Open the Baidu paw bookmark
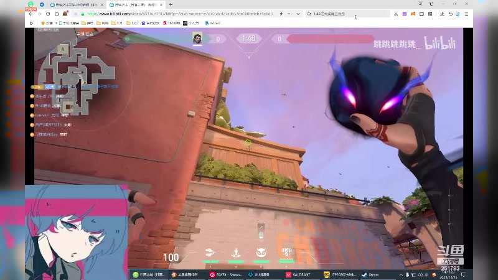Viewport: 498px width, 280px height. pyautogui.click(x=150, y=23)
